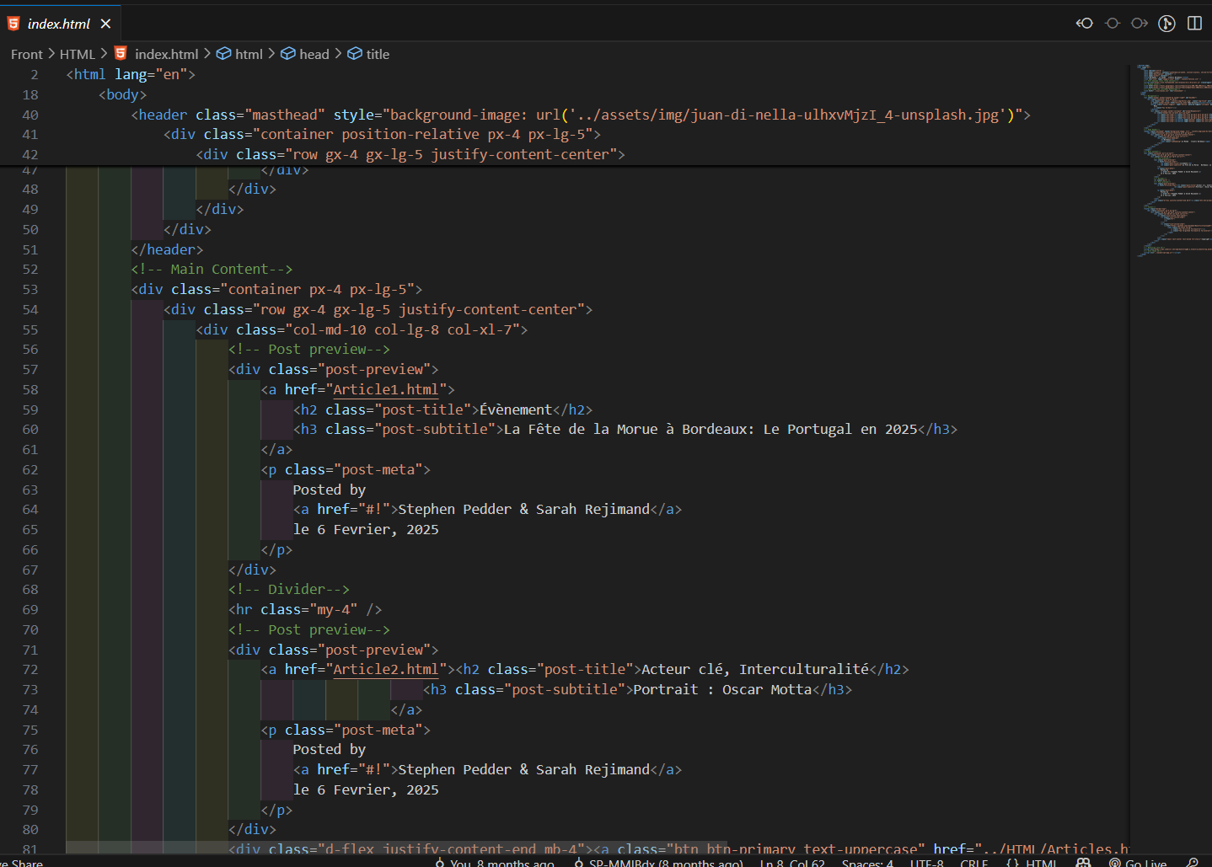Screen dimensions: 1212x867
Task: Change CRLF end-of-line sequence
Action: [973, 862]
